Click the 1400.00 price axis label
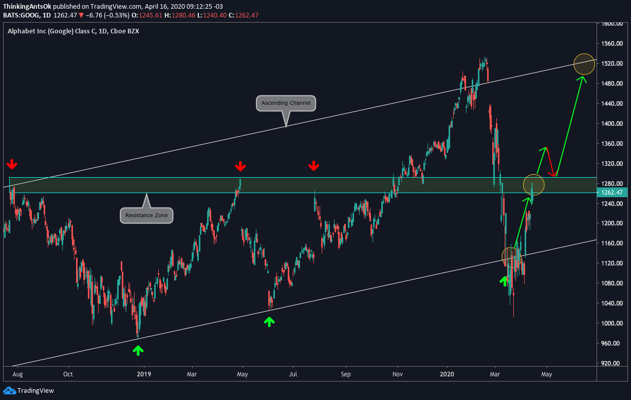Viewport: 631px width, 400px height. 612,124
